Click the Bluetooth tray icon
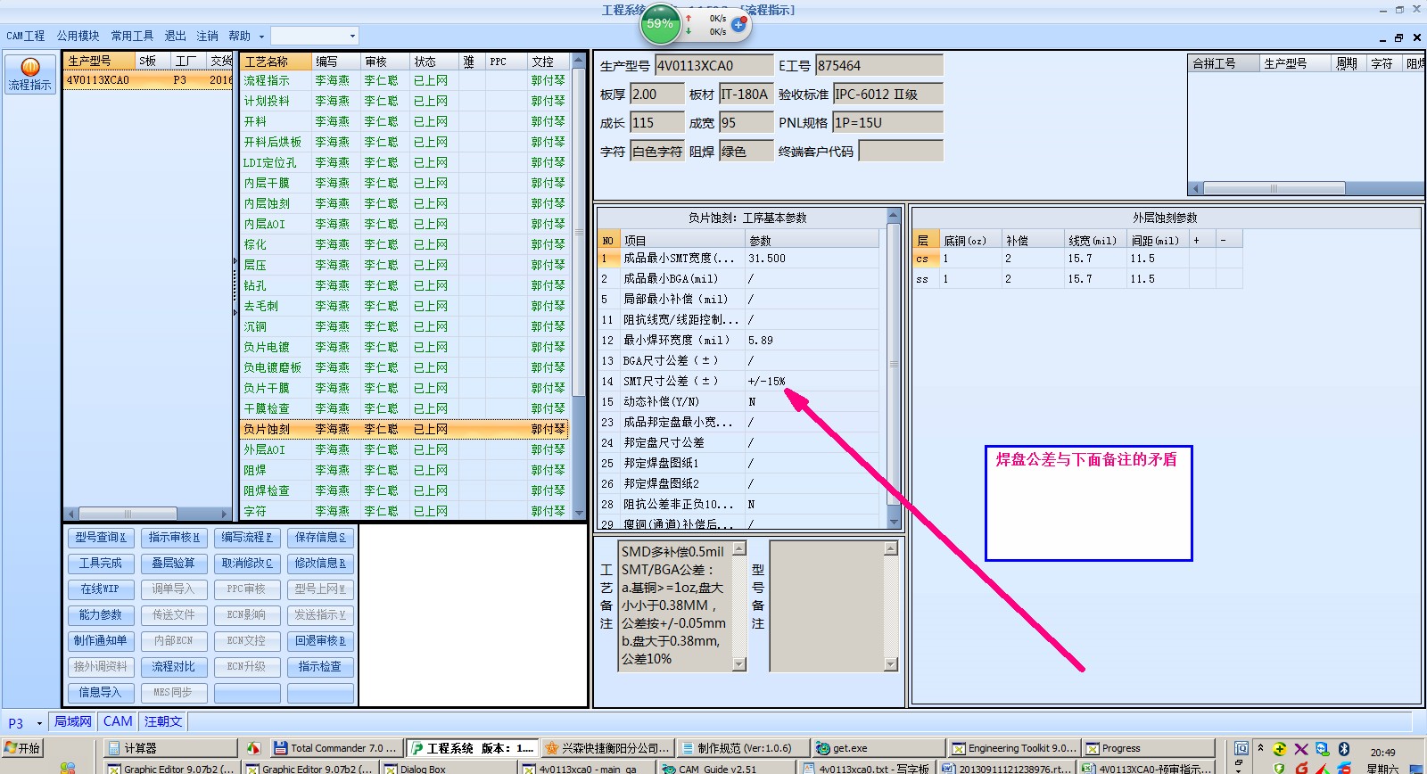Viewport: 1427px width, 774px height. [x=1344, y=749]
